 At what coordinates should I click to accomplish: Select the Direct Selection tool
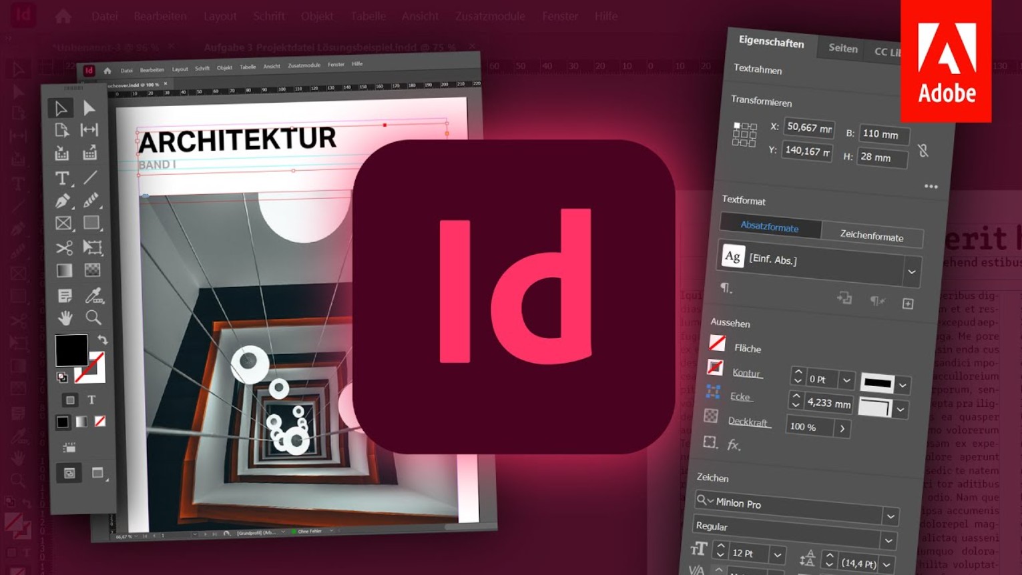(89, 108)
